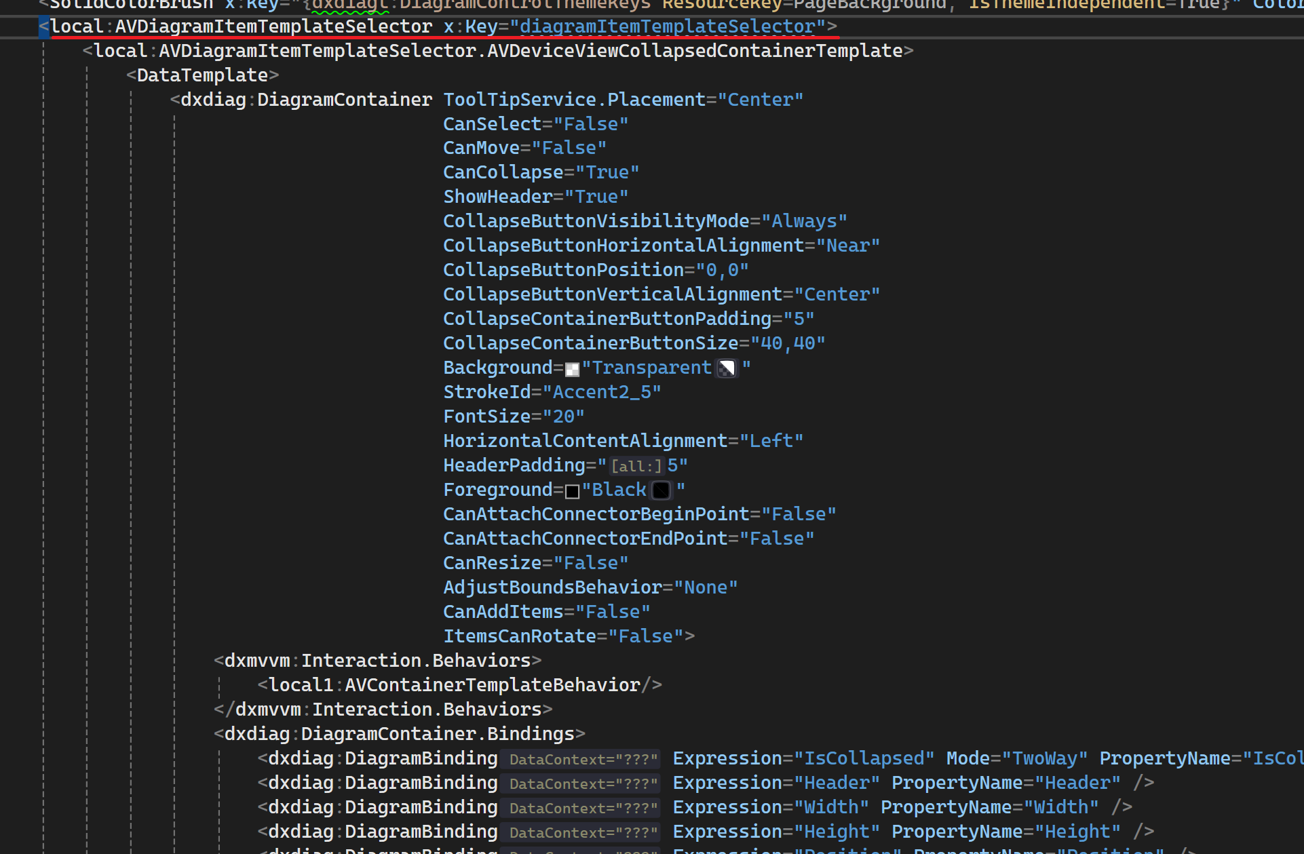Screen dimensions: 1304x854
Task: Click the [all:] inlay hint in HeaderPadding
Action: click(636, 466)
